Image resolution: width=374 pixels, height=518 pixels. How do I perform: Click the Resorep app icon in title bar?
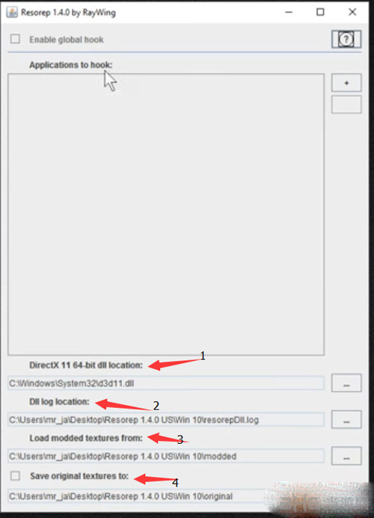[12, 13]
